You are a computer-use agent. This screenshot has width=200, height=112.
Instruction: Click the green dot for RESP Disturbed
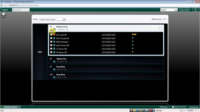pos(132,41)
